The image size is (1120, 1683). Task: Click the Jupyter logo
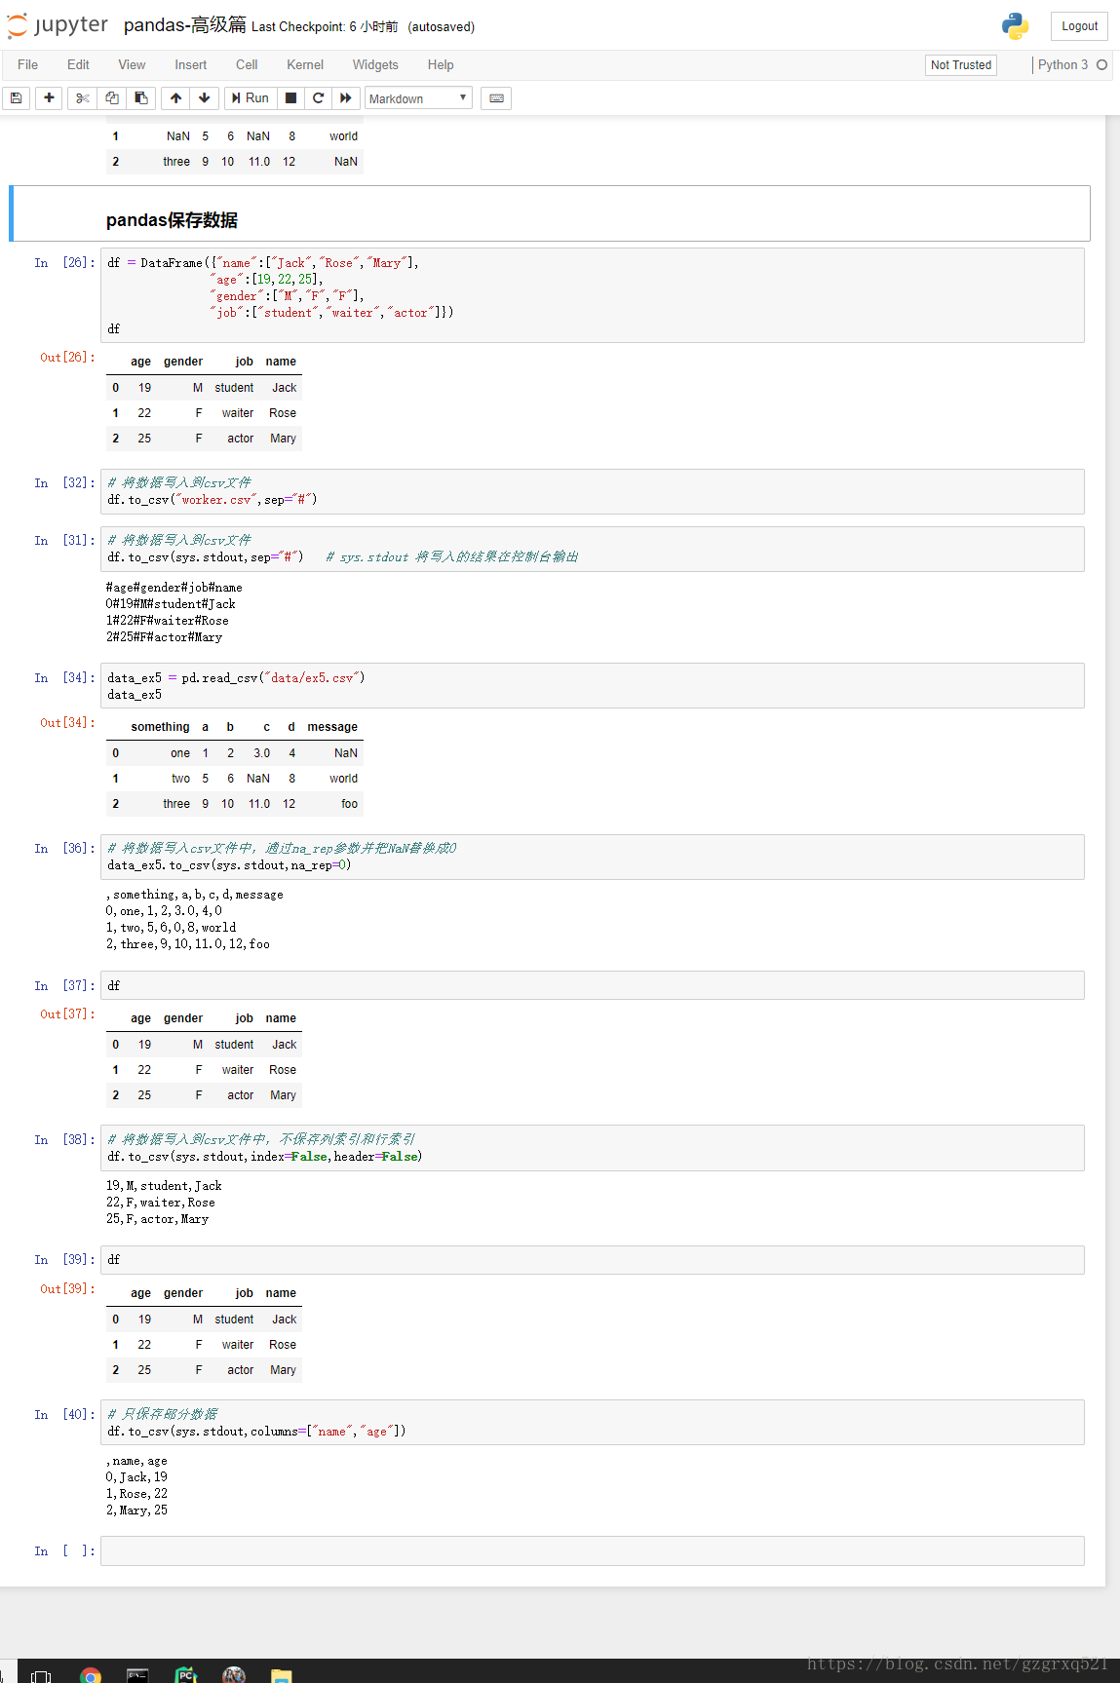(x=58, y=25)
